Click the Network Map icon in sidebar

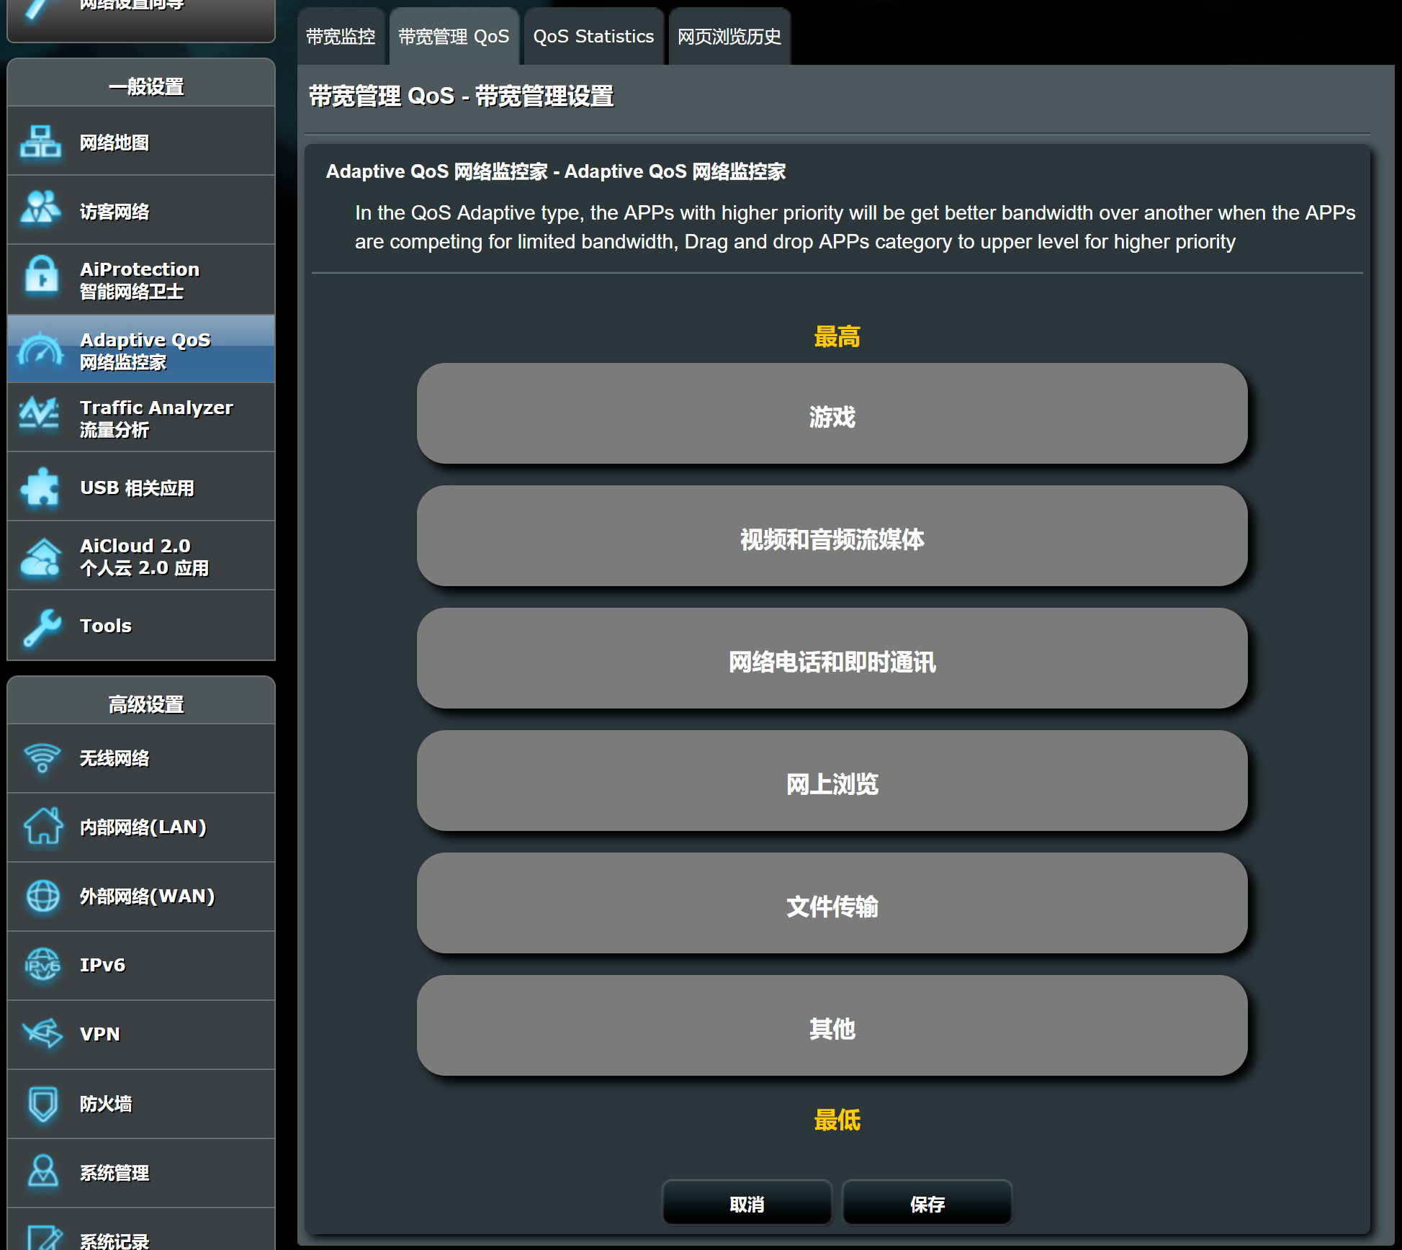coord(40,142)
